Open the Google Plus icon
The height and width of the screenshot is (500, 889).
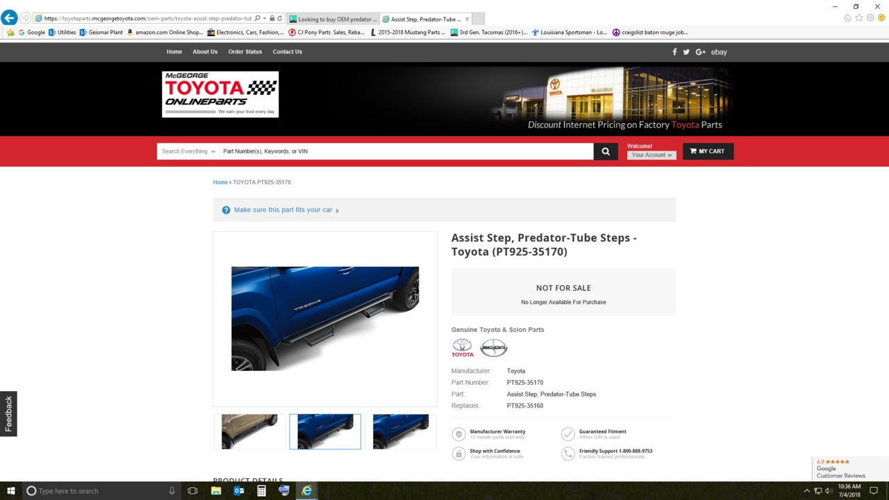[x=700, y=52]
